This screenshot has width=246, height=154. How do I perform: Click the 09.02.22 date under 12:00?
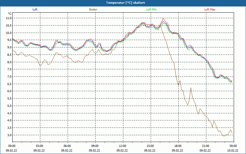tap(122, 151)
